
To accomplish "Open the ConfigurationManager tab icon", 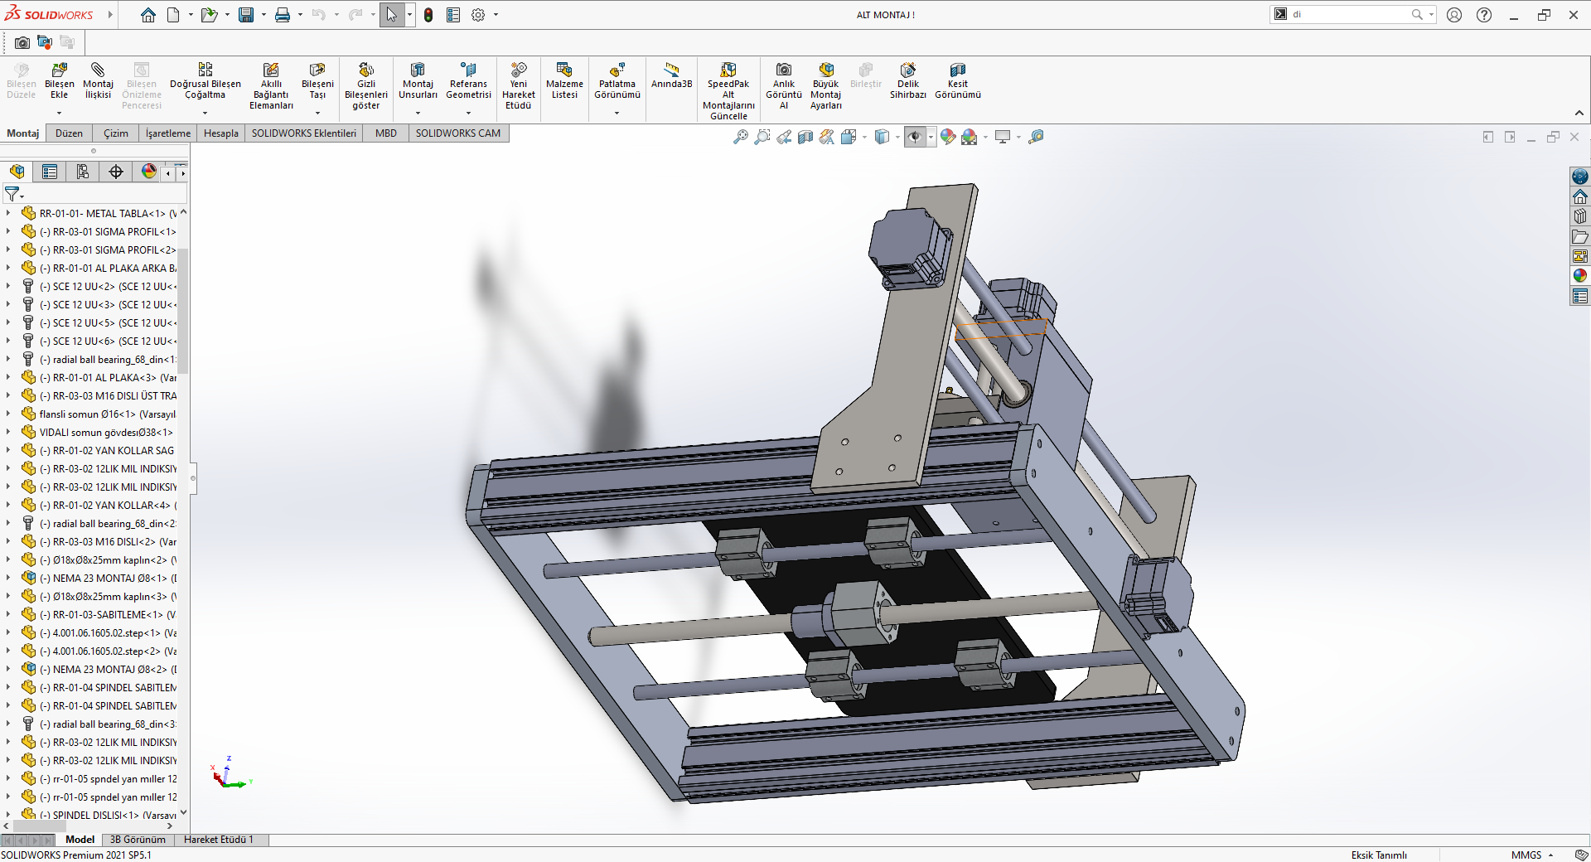I will pos(82,172).
